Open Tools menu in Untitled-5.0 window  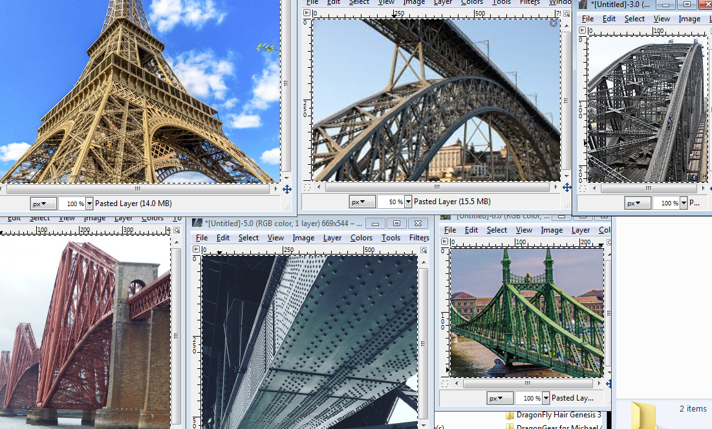point(391,238)
